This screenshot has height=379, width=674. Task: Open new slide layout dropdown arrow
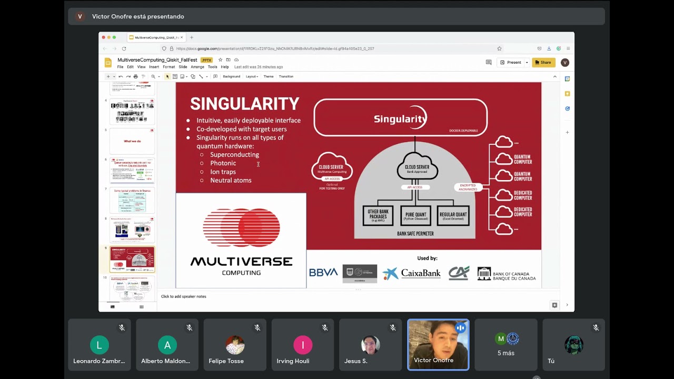point(114,77)
